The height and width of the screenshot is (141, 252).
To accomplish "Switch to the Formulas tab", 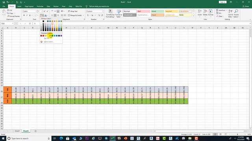I will click(x=40, y=6).
